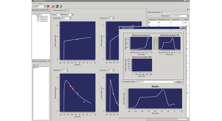This screenshot has width=222, height=121.
Task: Open the Temperatura 280 dropdown
Action: (70, 18)
